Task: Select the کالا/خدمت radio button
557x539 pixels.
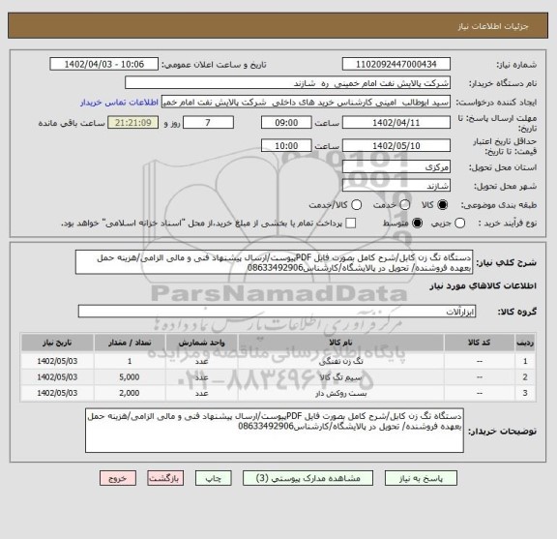Action: 356,205
